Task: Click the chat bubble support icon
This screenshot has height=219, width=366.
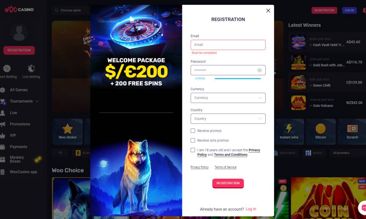Action: tap(363, 208)
